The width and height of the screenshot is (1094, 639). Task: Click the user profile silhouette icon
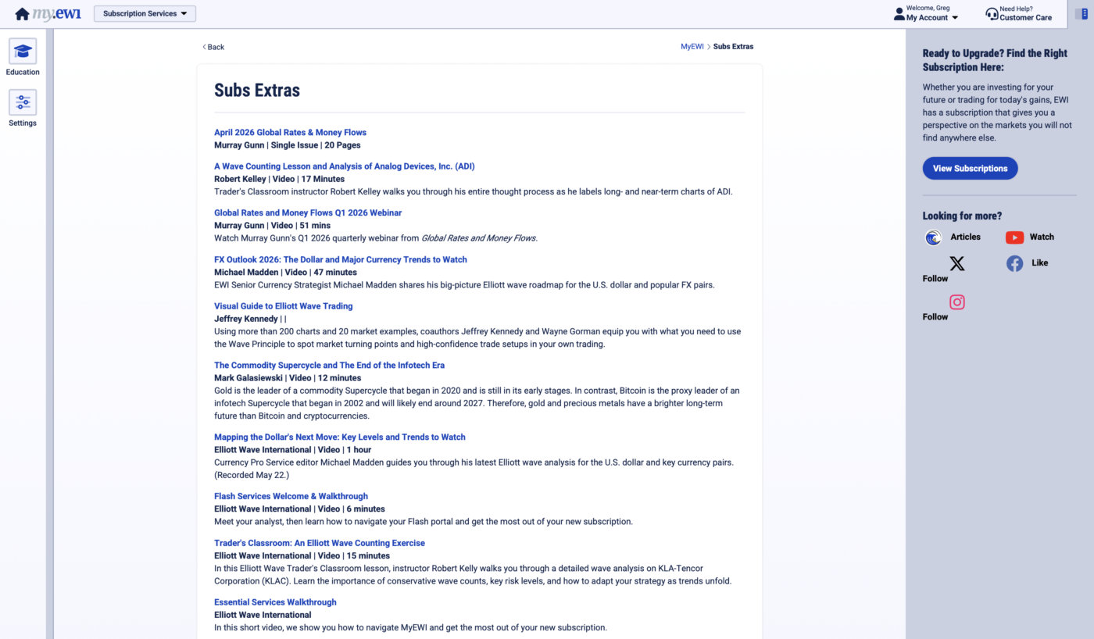[899, 14]
